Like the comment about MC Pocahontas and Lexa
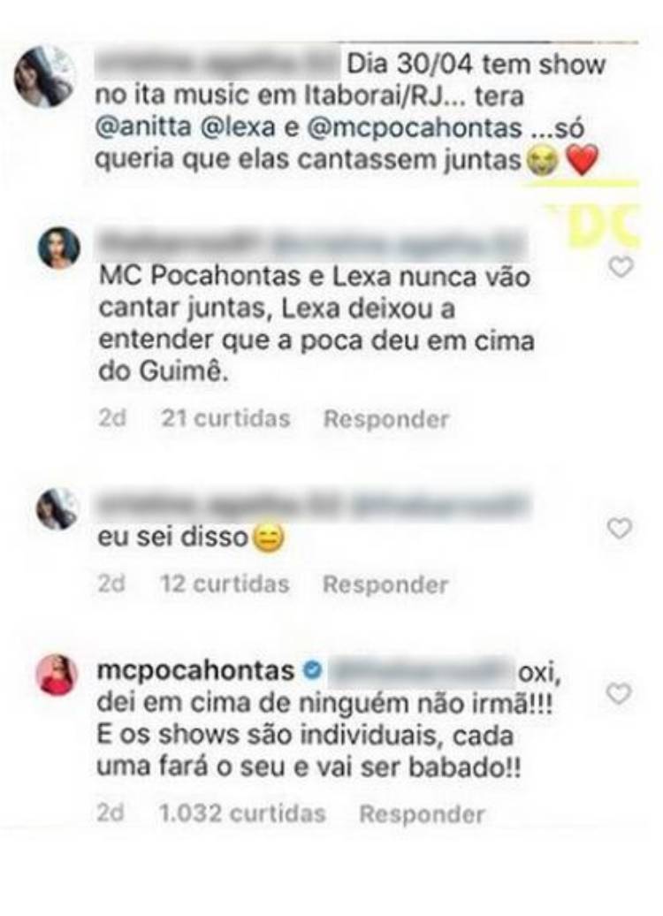Screen dimensions: 663x916 621,268
